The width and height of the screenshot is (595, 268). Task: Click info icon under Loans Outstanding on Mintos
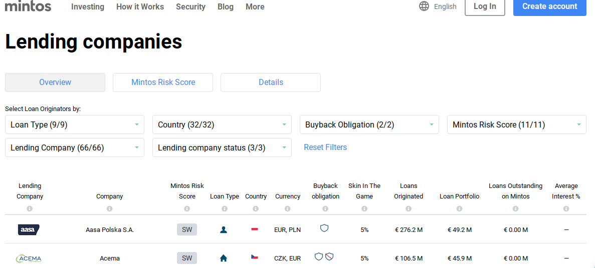(515, 208)
